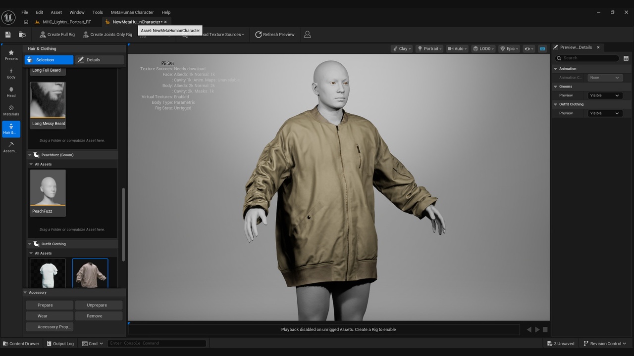The width and height of the screenshot is (634, 356).
Task: Open the Materials sidebar panel
Action: [11, 110]
